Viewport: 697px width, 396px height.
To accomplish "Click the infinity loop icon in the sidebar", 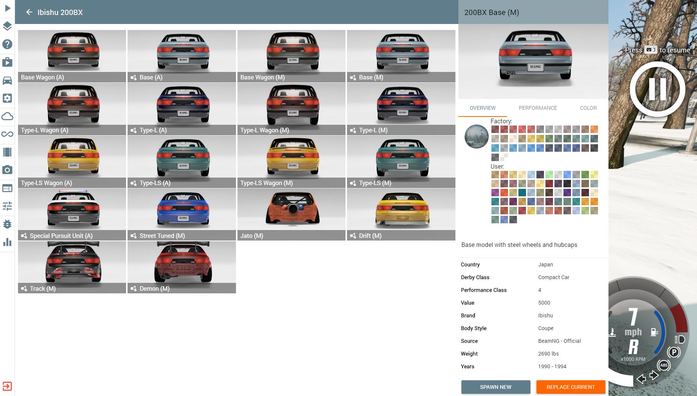I will [x=8, y=134].
